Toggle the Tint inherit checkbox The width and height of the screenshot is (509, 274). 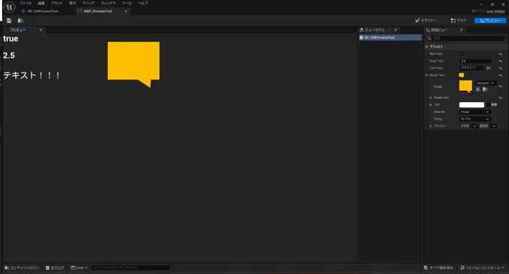point(488,105)
